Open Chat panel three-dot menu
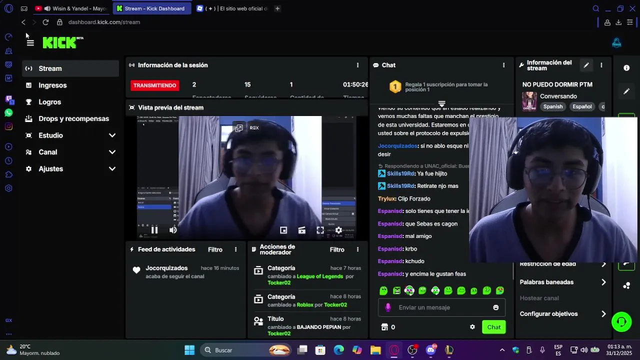The image size is (640, 360). point(503,65)
